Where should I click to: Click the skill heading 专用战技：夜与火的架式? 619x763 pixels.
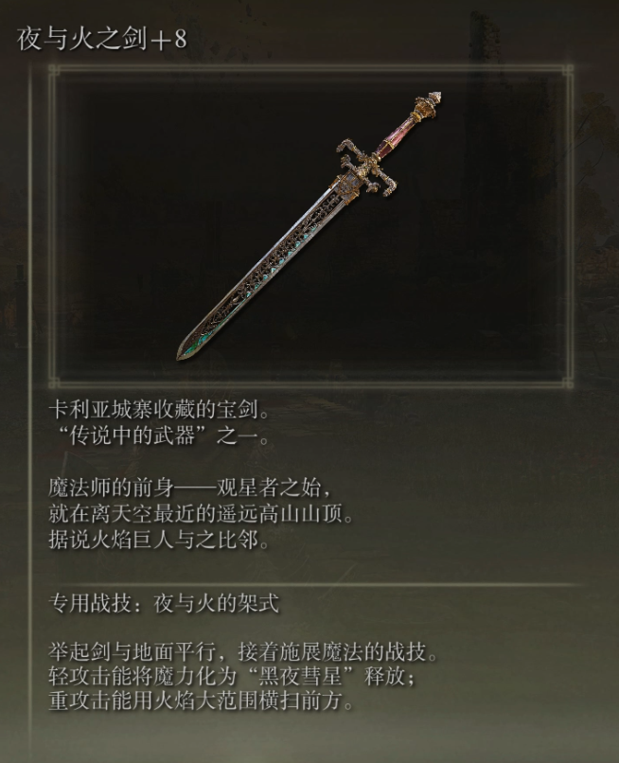pos(164,604)
